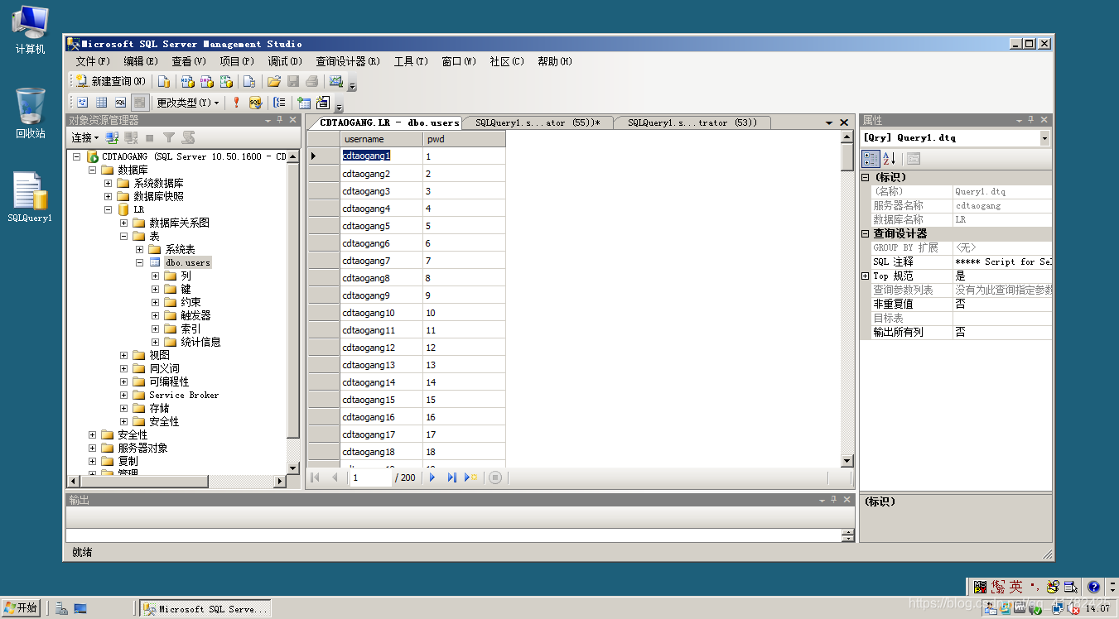
Task: Toggle the Categorized view icon in Properties
Action: tap(871, 159)
